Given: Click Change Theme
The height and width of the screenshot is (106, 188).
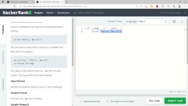Looking at the screenshot, I should click(115, 21).
